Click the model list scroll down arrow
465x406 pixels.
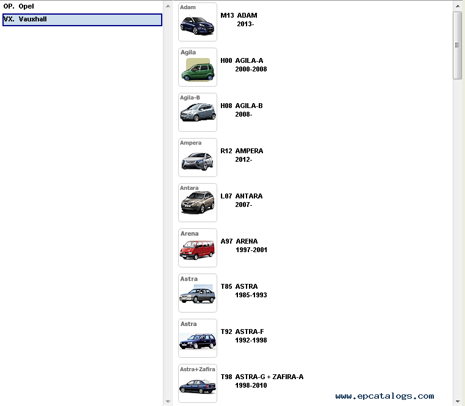(x=457, y=401)
